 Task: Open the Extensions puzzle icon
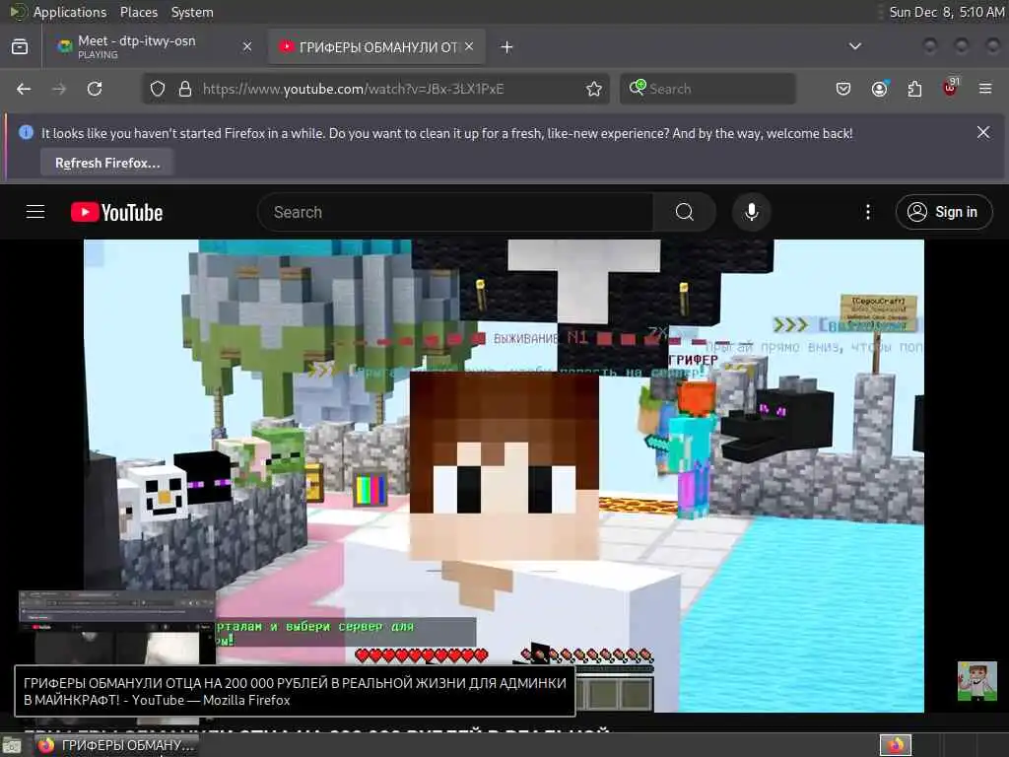click(x=914, y=89)
